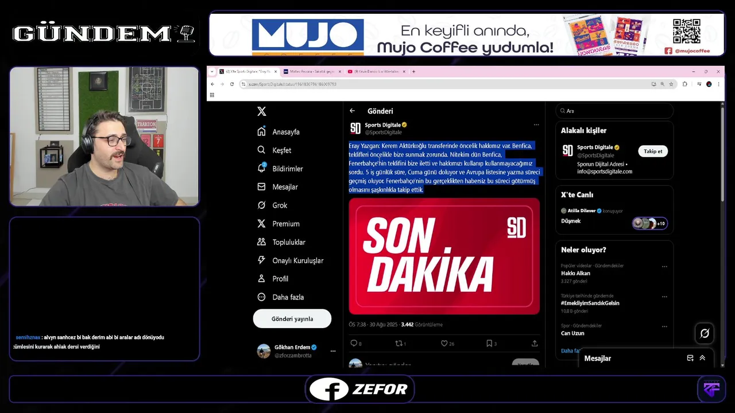Open Sports Digitale avatar on the post
This screenshot has height=413, width=735.
click(355, 128)
